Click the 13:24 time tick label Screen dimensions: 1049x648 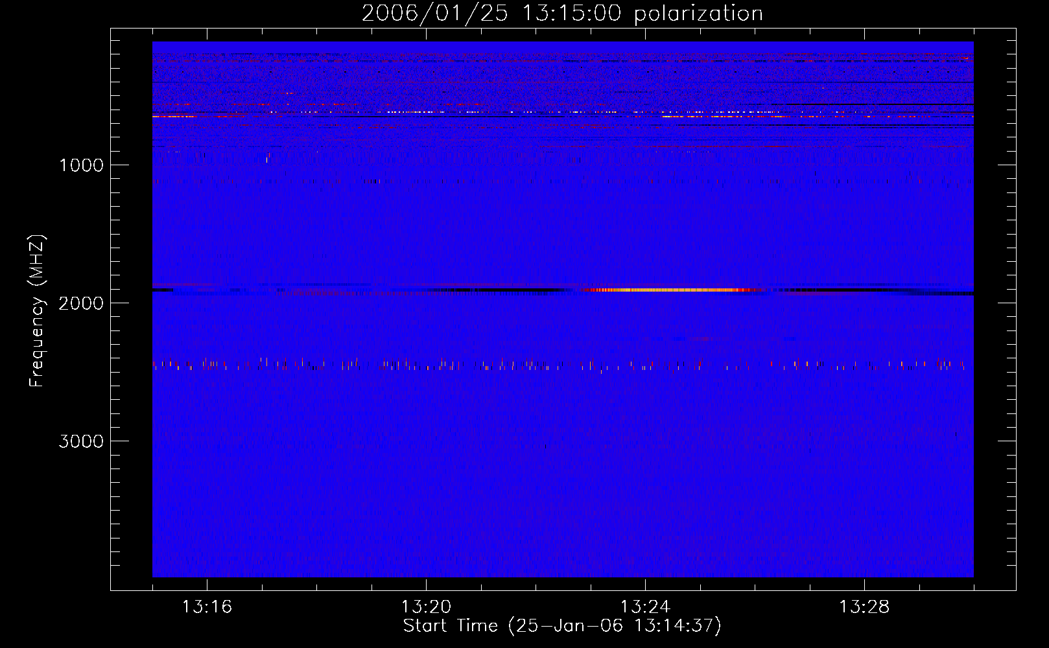(x=645, y=607)
